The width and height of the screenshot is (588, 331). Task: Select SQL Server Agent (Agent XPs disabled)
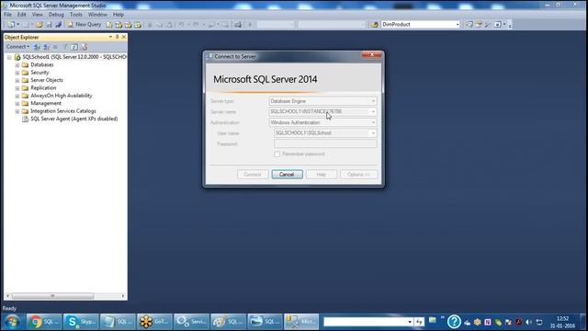point(73,119)
